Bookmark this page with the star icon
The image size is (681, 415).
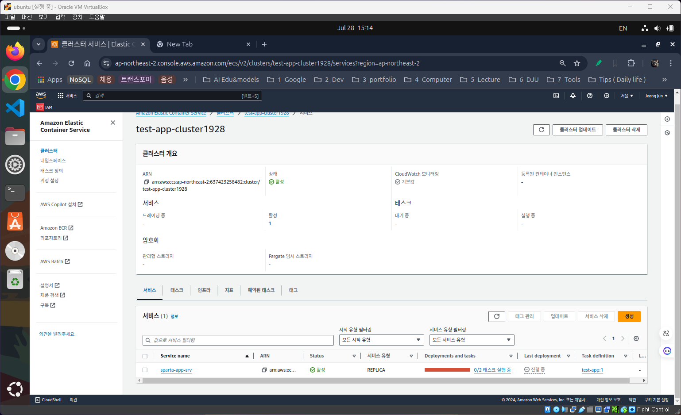coord(577,63)
